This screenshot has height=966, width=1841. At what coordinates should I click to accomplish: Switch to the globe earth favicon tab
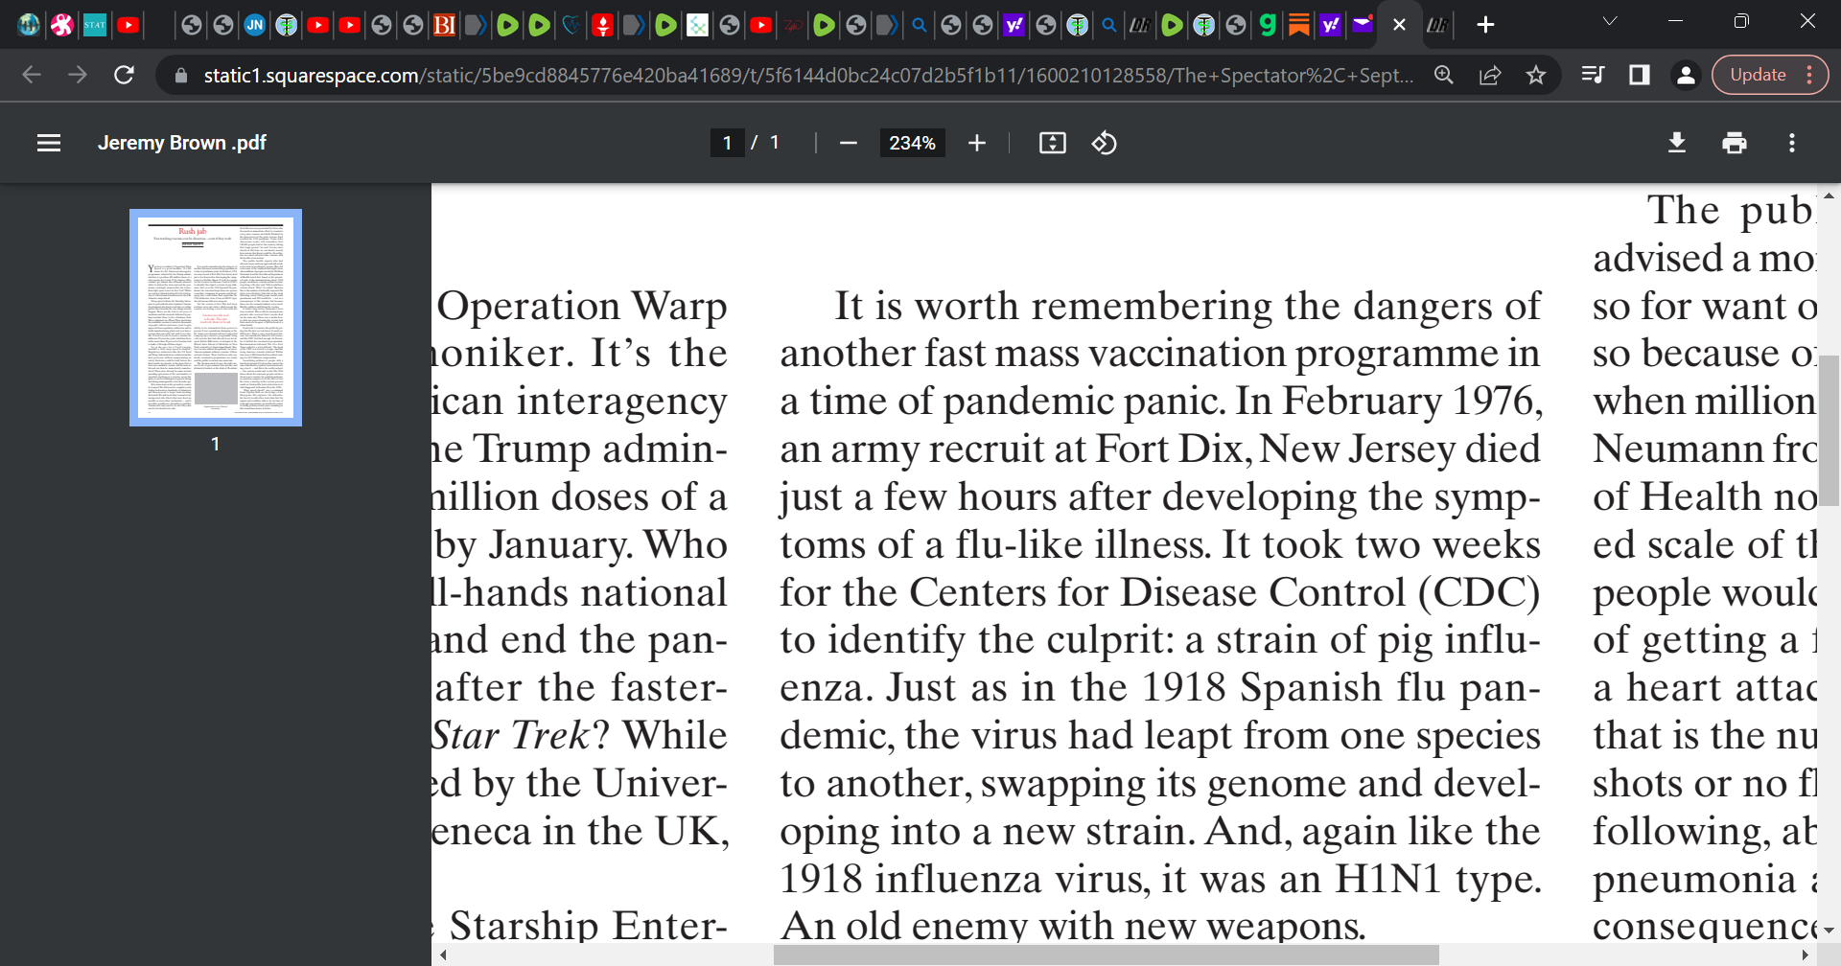tap(30, 25)
